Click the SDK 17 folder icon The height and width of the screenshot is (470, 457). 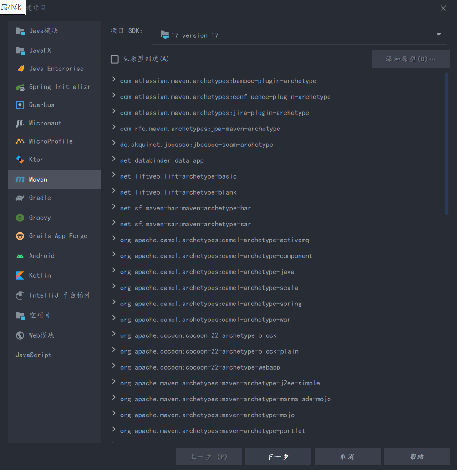pos(165,35)
